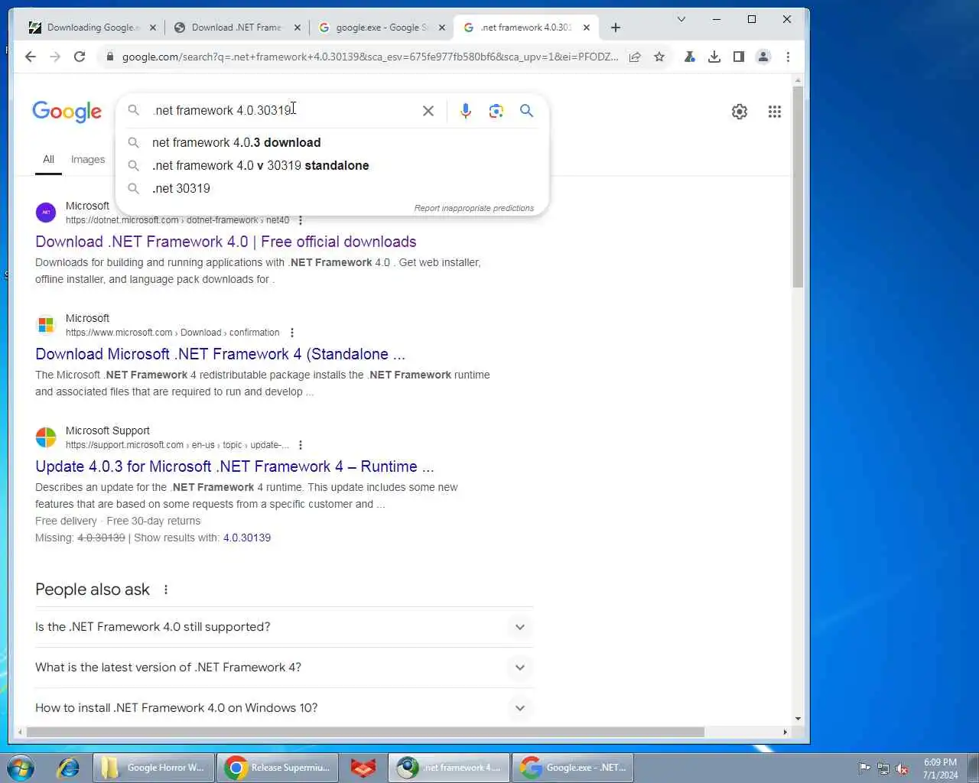This screenshot has height=783, width=979.
Task: Click the scroll down arrow of vertical scrollbar
Action: coord(798,718)
